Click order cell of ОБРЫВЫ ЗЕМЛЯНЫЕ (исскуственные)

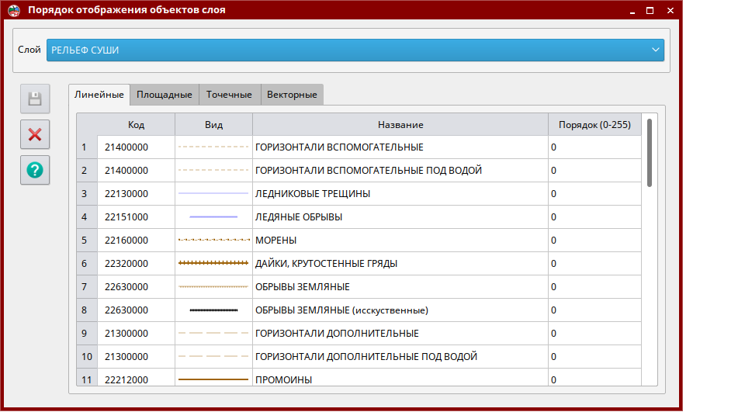(594, 310)
